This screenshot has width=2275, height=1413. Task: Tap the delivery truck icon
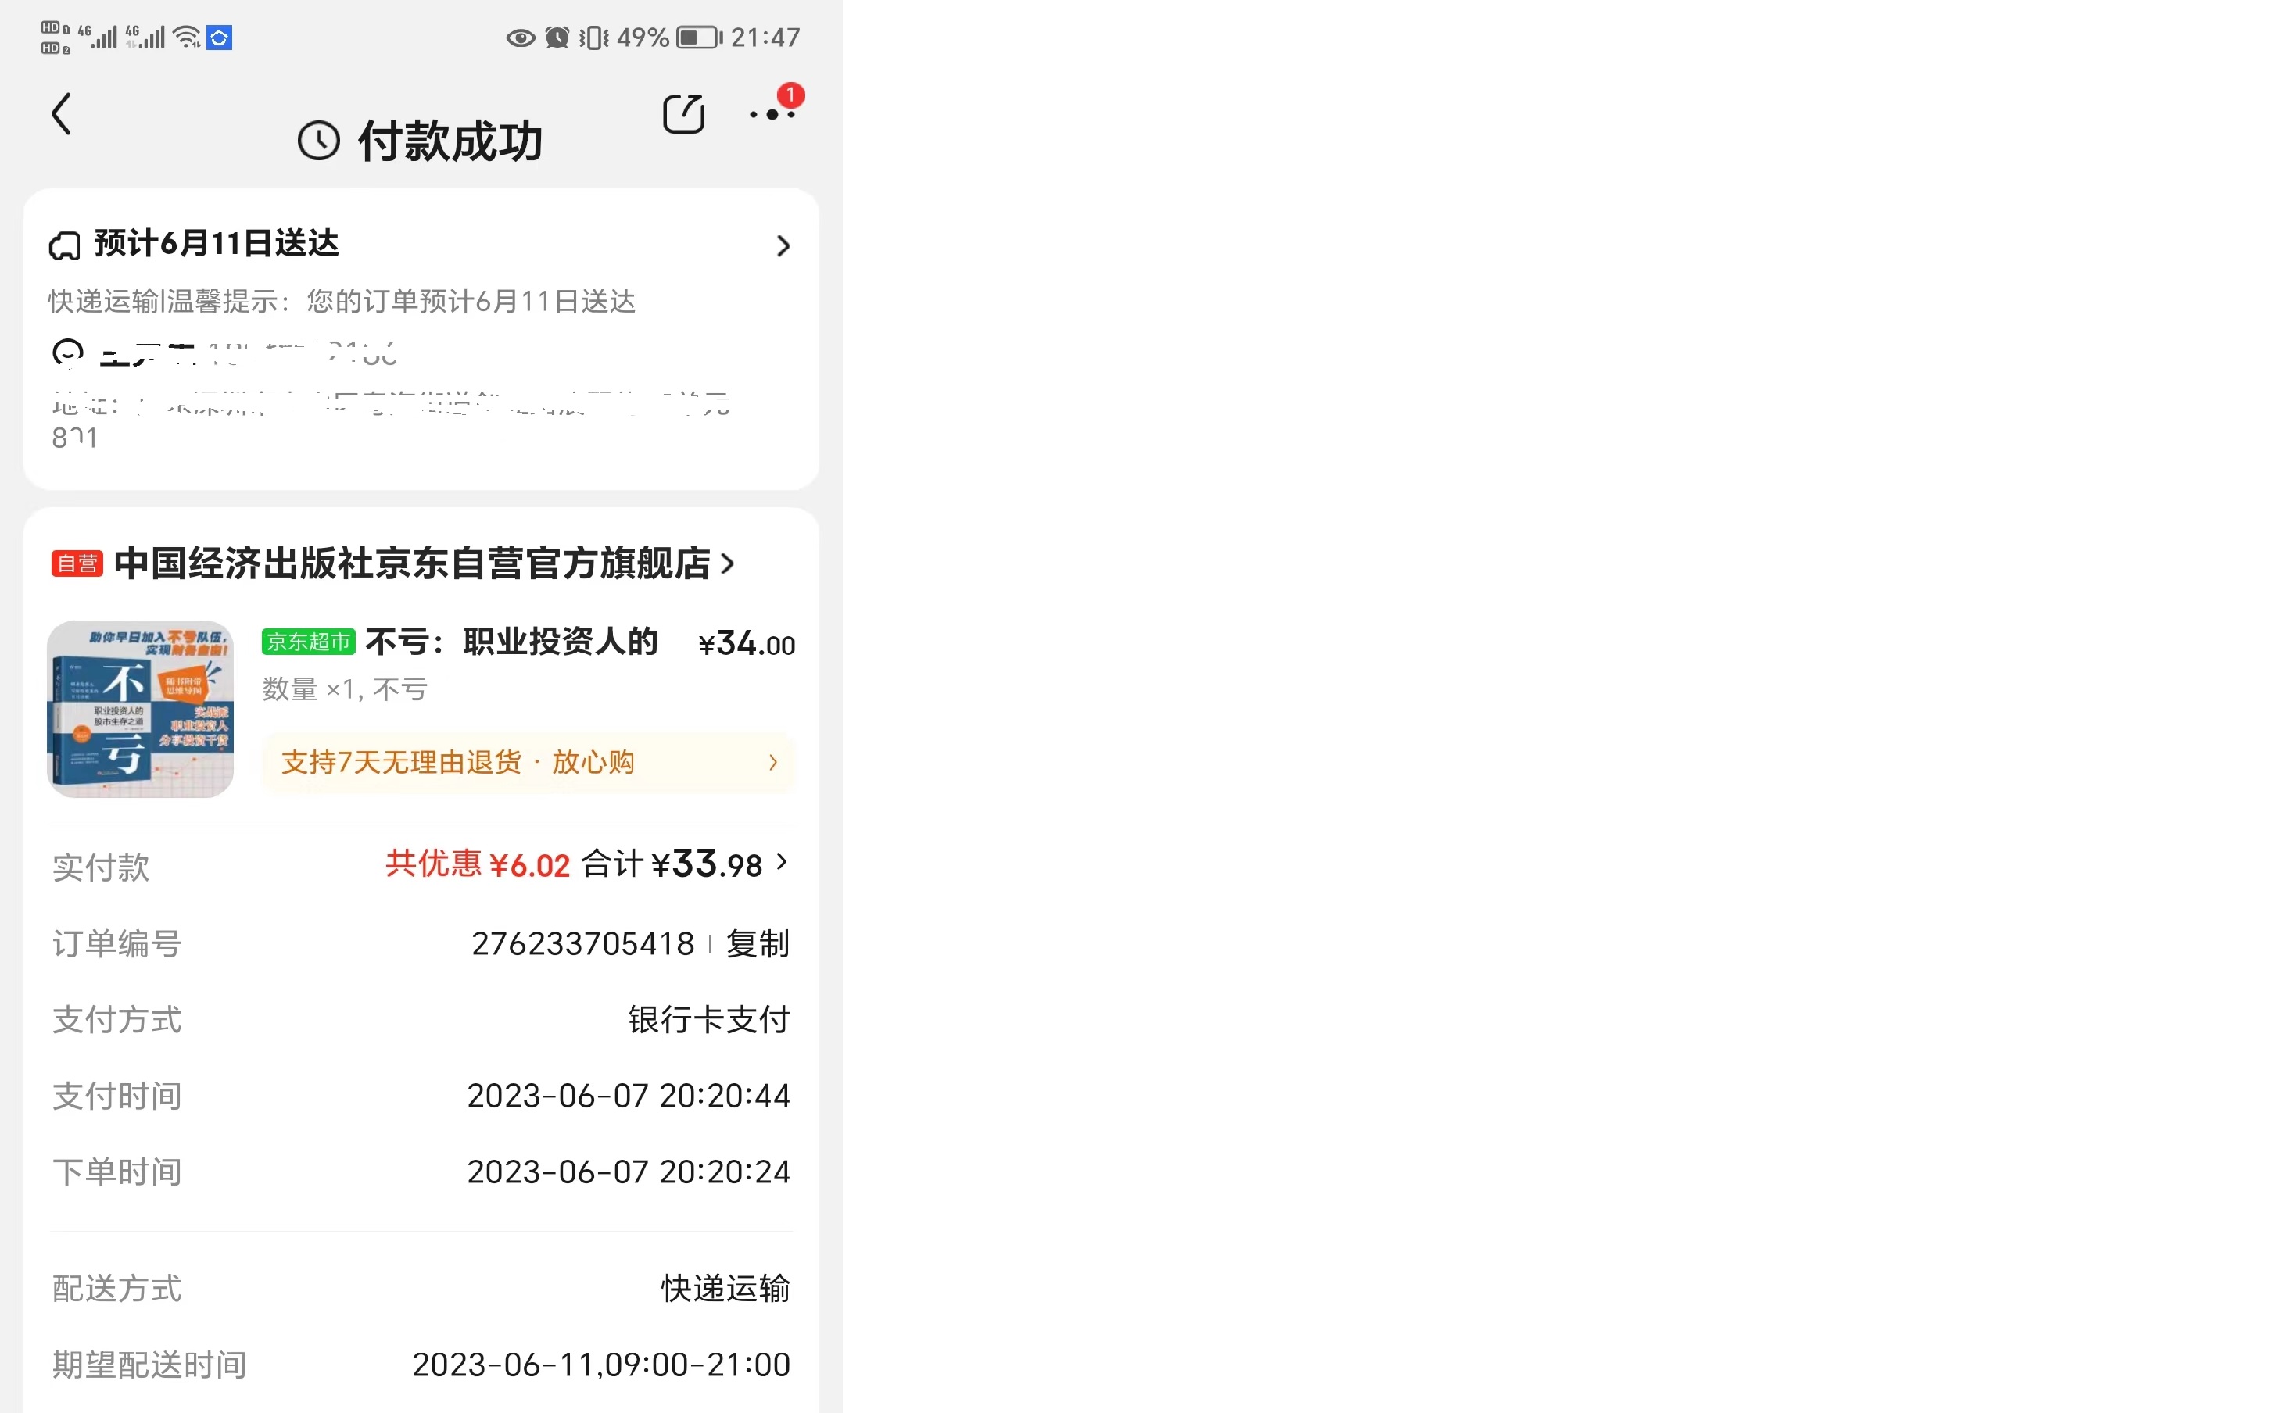64,245
